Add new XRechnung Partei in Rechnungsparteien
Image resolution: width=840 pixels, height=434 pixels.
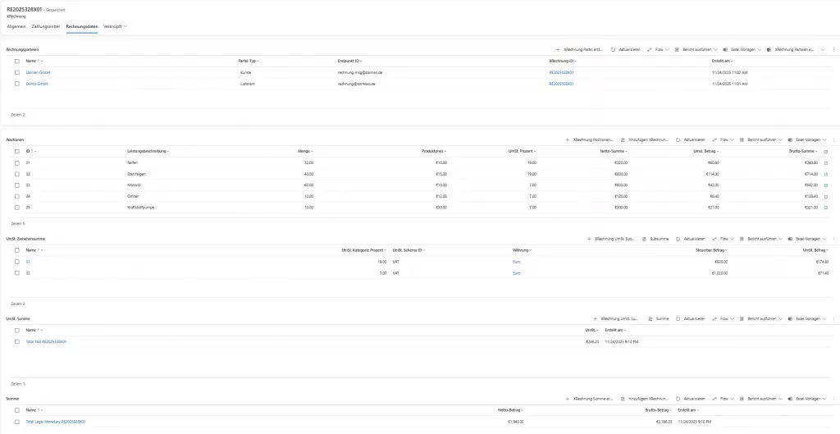580,49
